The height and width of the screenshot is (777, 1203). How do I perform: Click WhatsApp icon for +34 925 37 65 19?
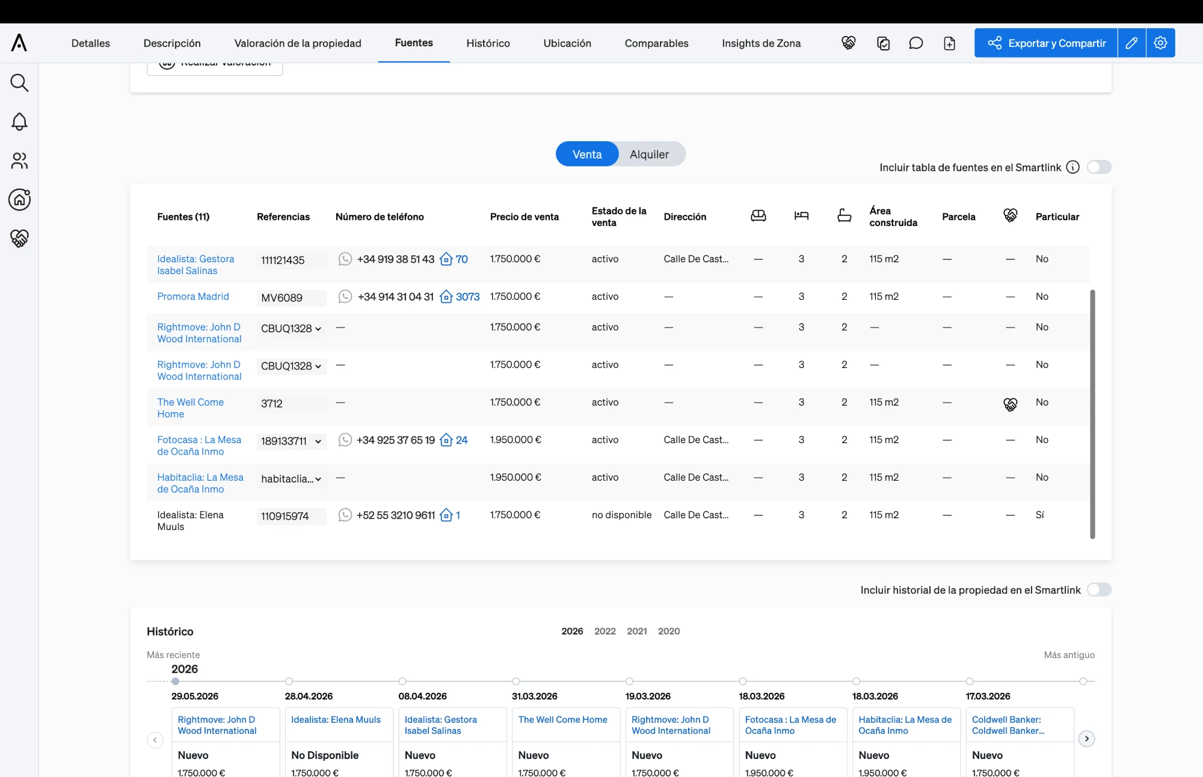tap(345, 440)
